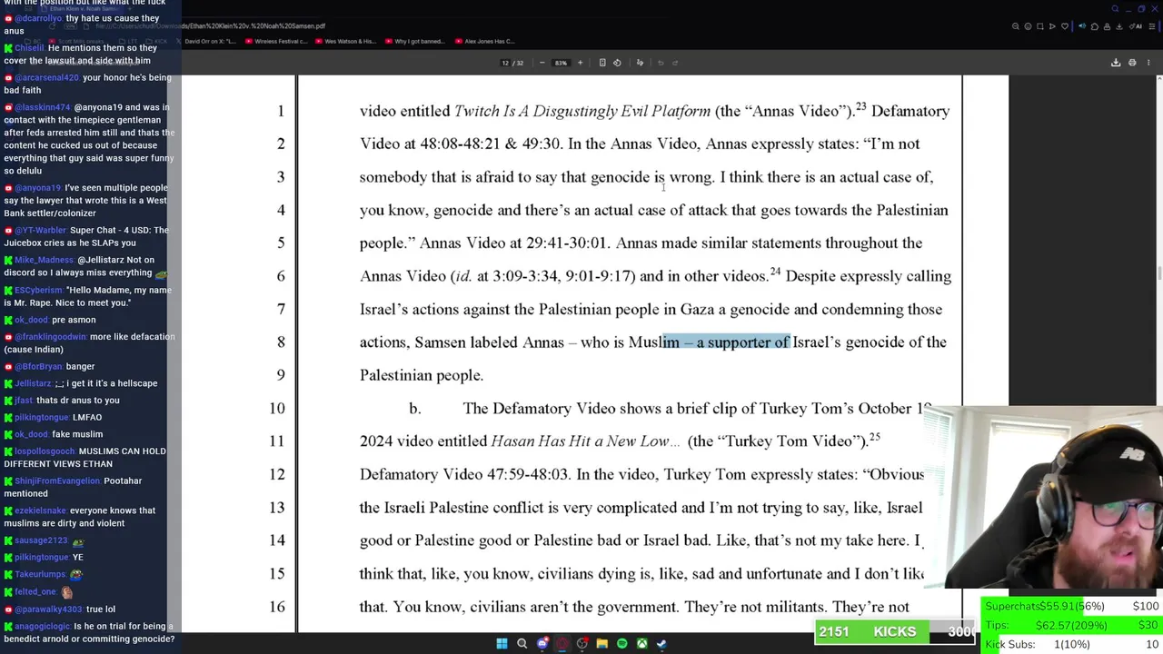Open the browser profile account icon
This screenshot has height=654, width=1163.
[x=1106, y=26]
